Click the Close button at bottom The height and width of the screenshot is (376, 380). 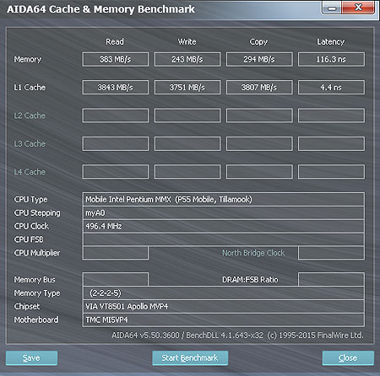[x=348, y=357]
